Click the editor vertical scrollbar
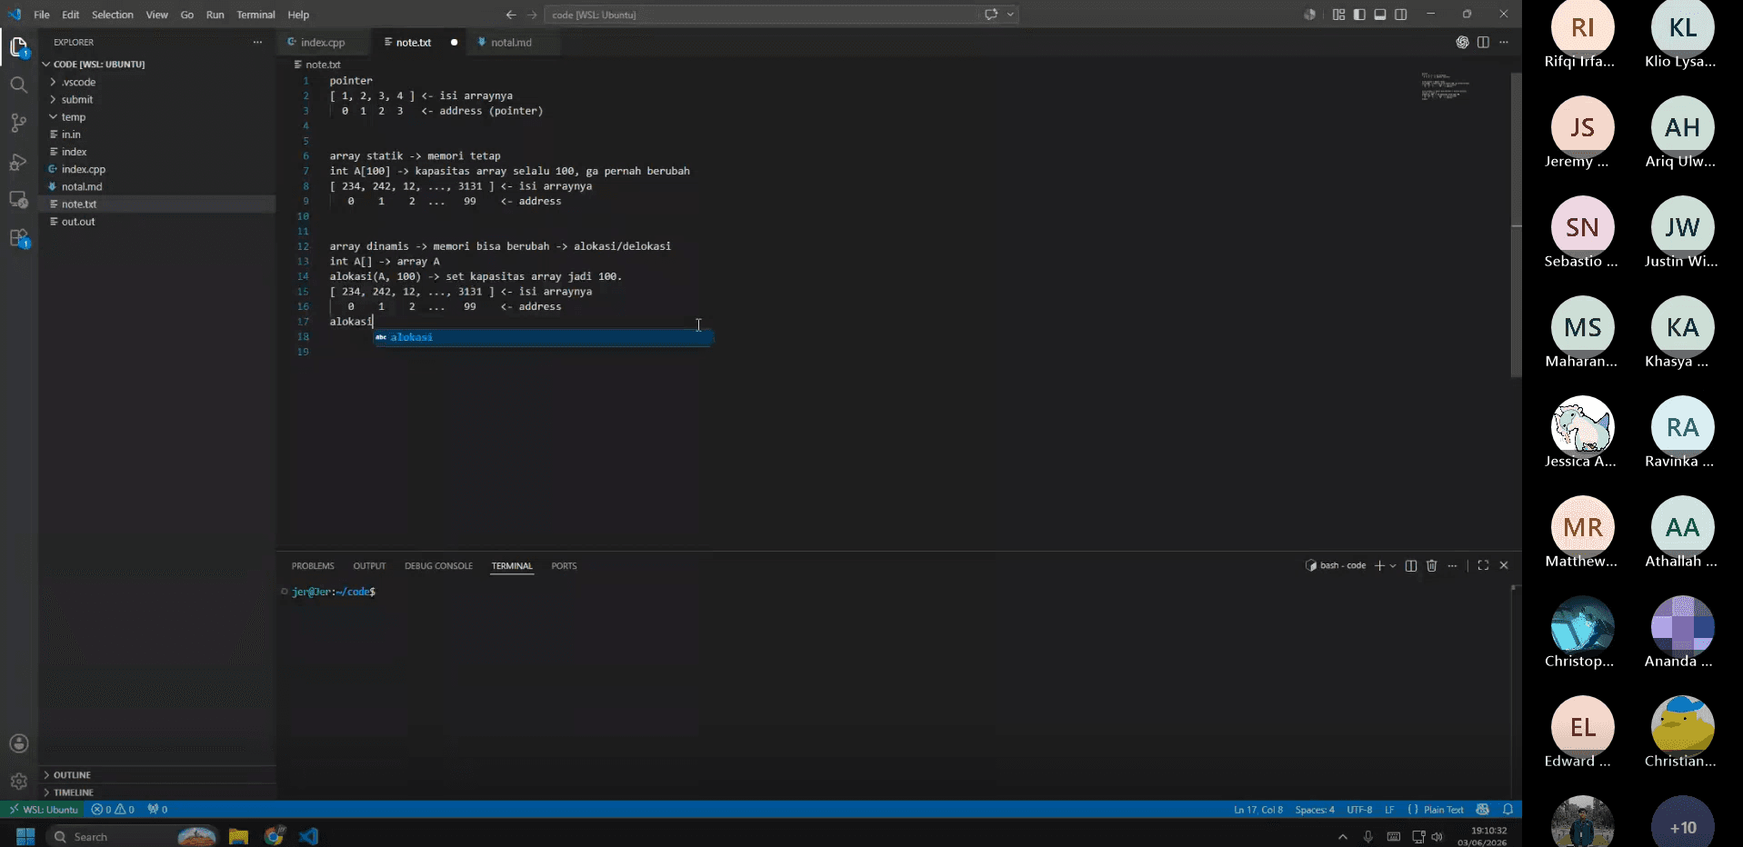The width and height of the screenshot is (1743, 847). (x=1516, y=225)
